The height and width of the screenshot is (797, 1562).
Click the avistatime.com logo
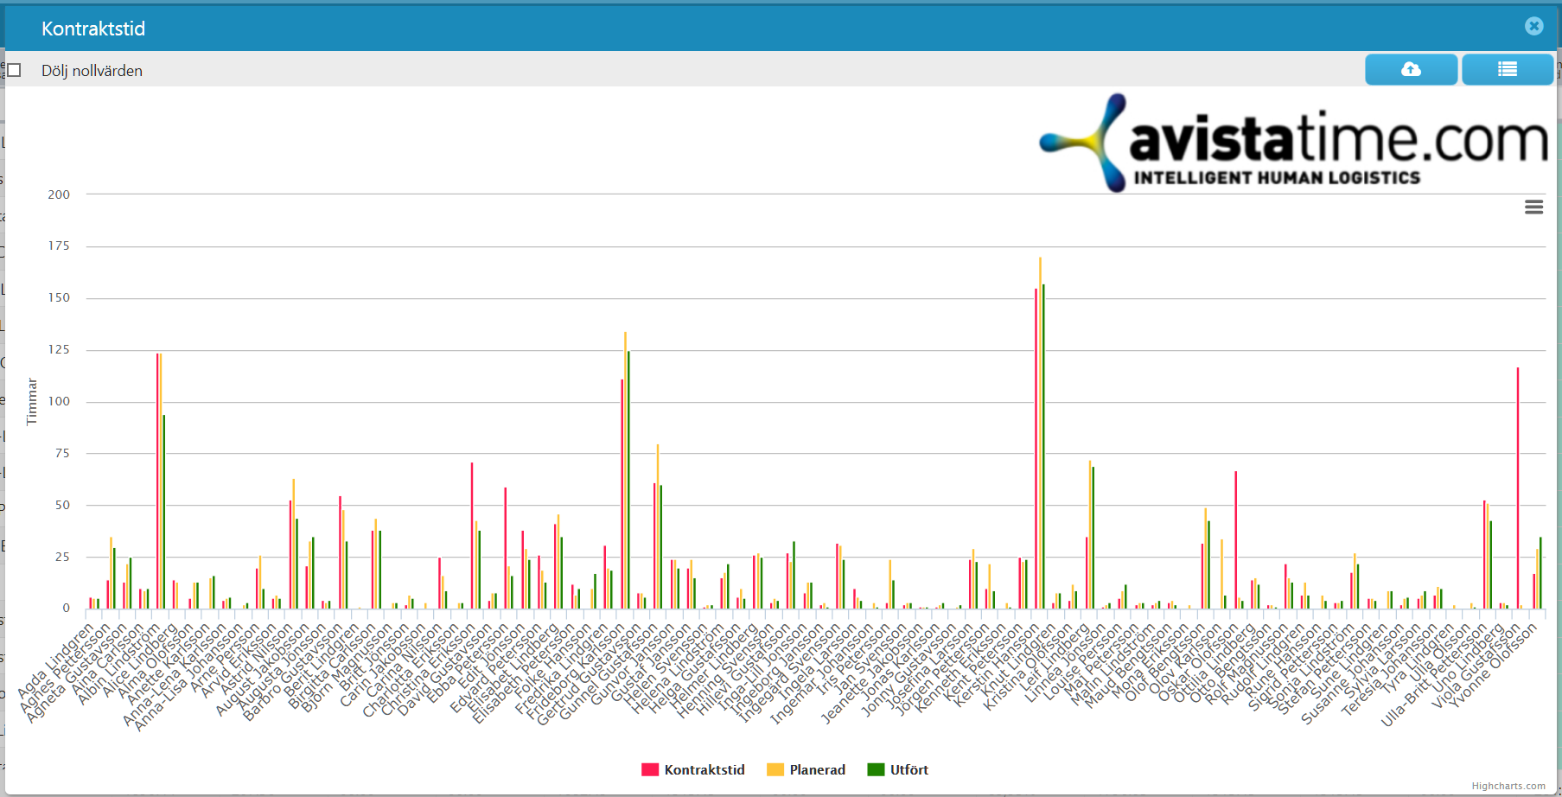[1292, 143]
